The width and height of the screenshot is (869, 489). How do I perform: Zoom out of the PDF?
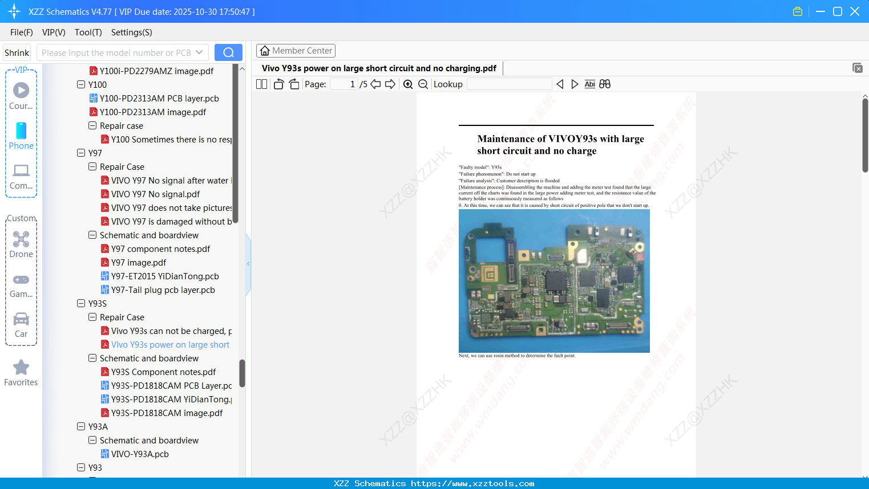pos(423,84)
